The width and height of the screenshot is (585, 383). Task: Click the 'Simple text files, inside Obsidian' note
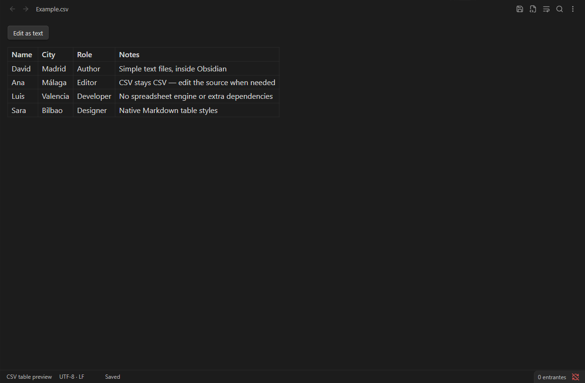coord(197,69)
